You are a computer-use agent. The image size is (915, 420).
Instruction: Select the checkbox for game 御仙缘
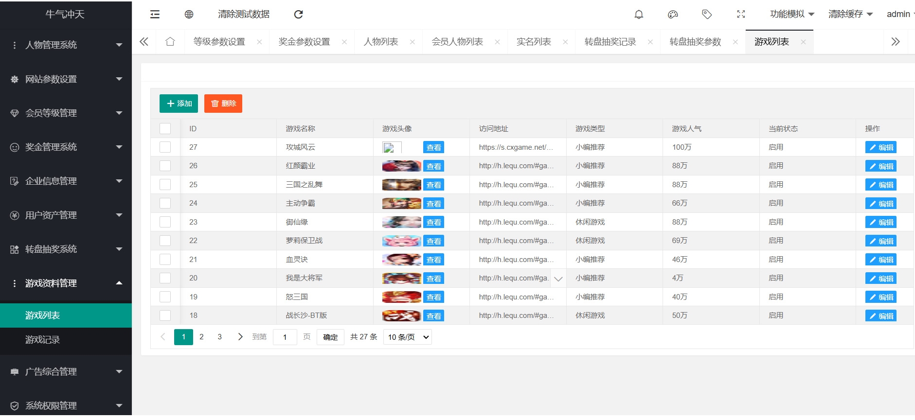pos(165,222)
